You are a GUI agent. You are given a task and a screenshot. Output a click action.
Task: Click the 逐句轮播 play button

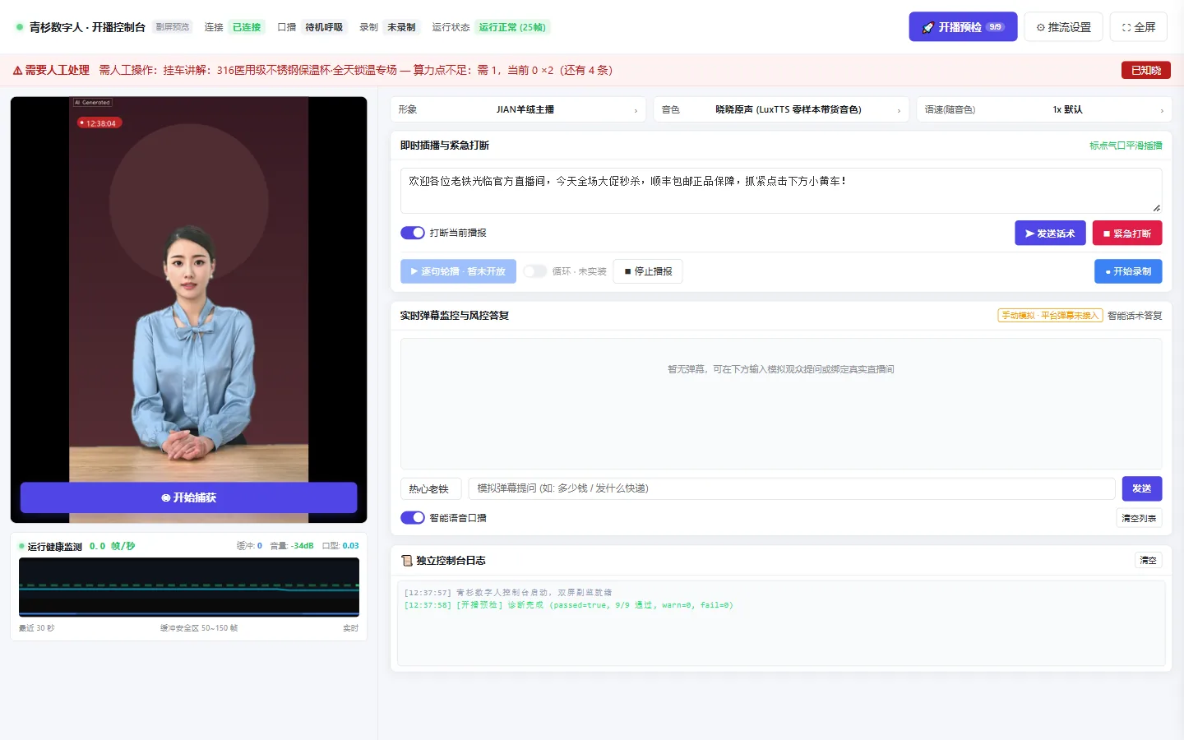[x=458, y=271]
